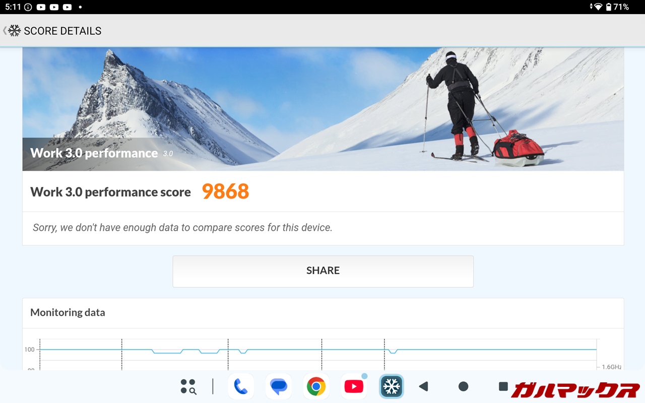This screenshot has width=645, height=403.
Task: Open the Messages app from the taskbar
Action: (x=278, y=386)
